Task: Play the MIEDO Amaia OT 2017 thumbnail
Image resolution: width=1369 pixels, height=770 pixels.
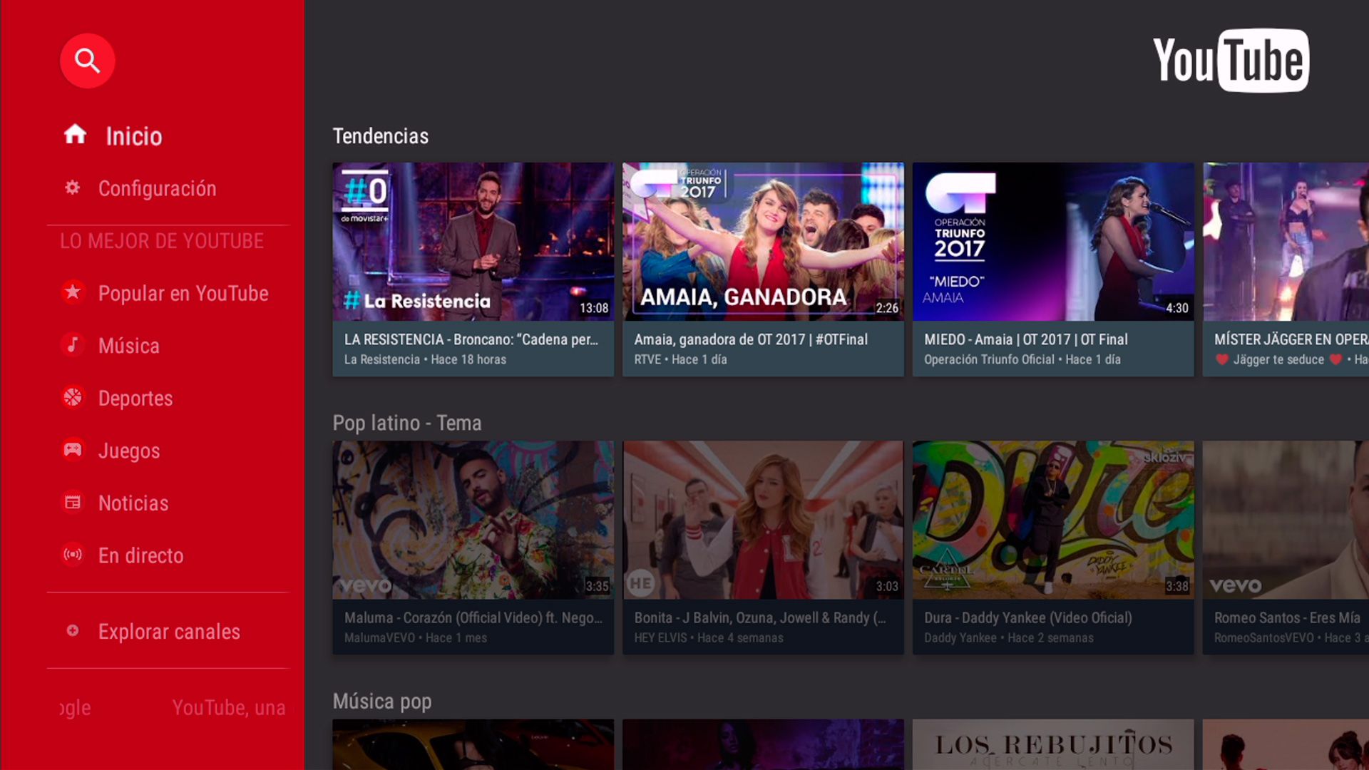Action: [1053, 242]
